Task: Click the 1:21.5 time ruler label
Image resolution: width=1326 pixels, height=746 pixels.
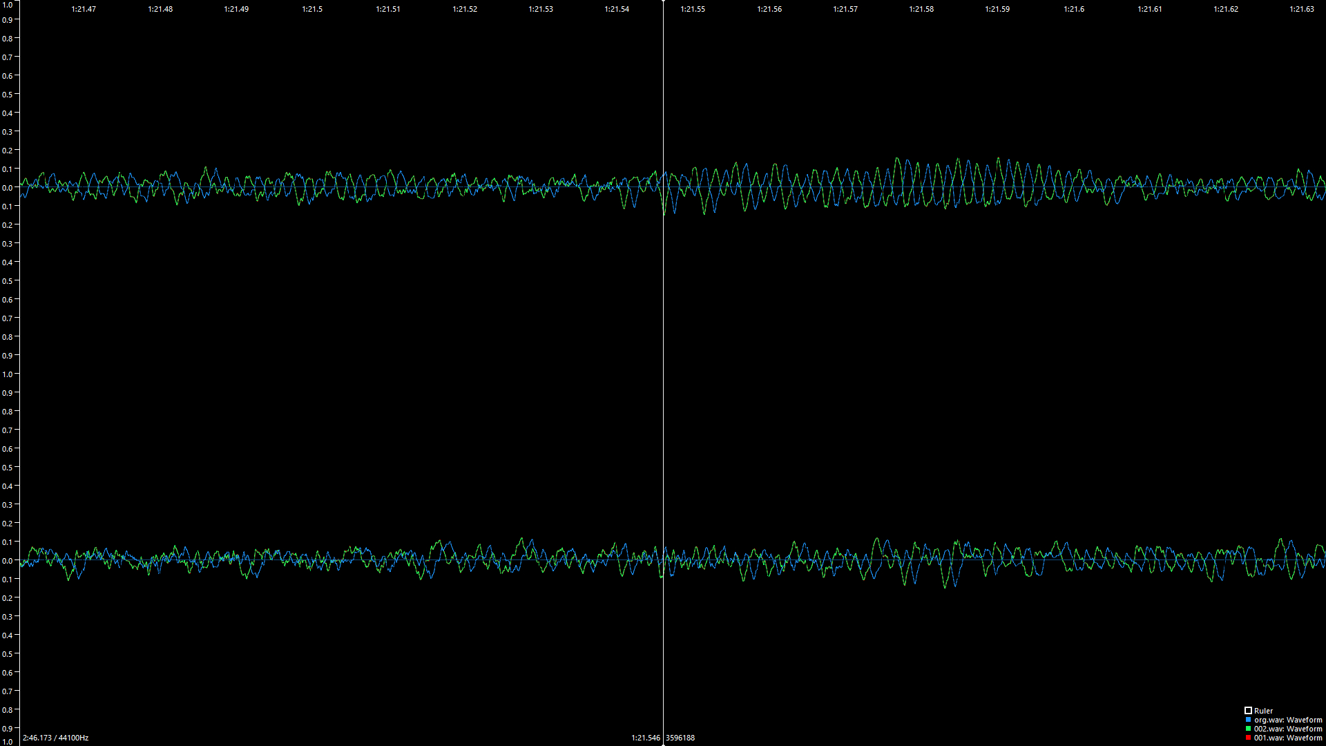Action: point(312,9)
